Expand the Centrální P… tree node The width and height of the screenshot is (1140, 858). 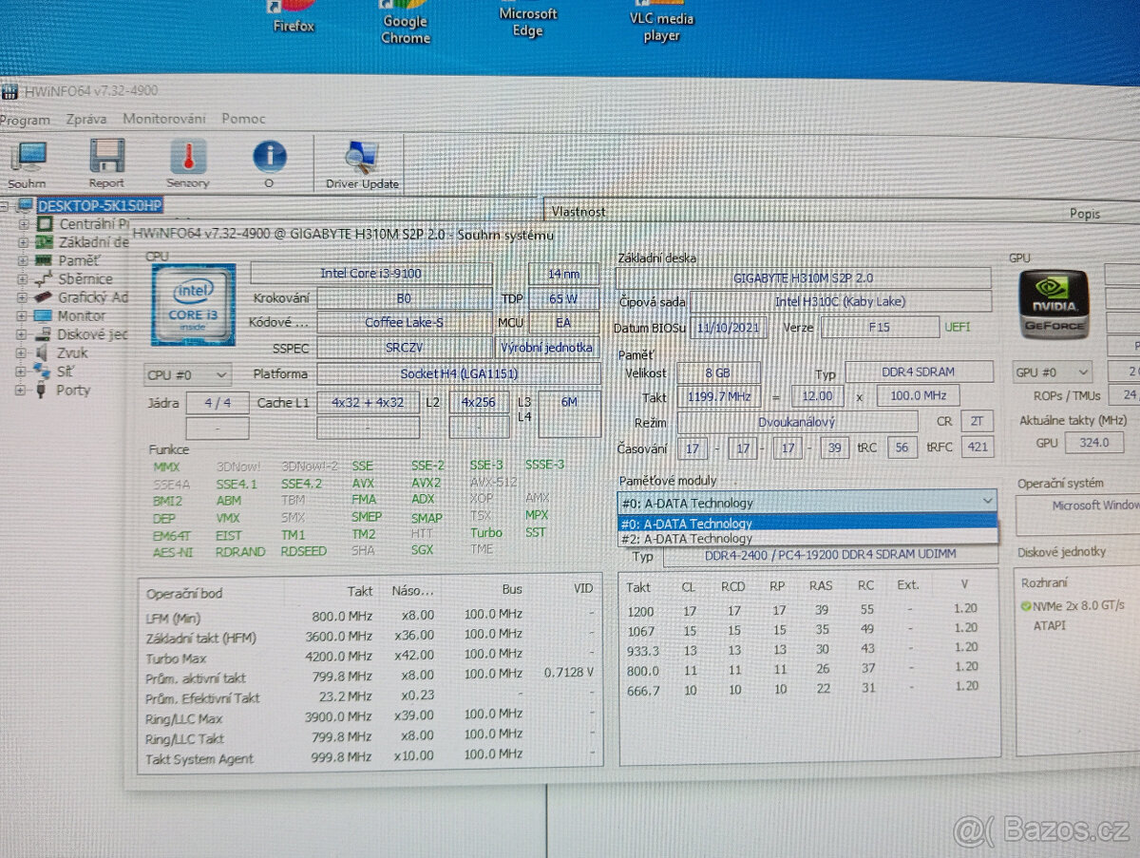pos(24,225)
